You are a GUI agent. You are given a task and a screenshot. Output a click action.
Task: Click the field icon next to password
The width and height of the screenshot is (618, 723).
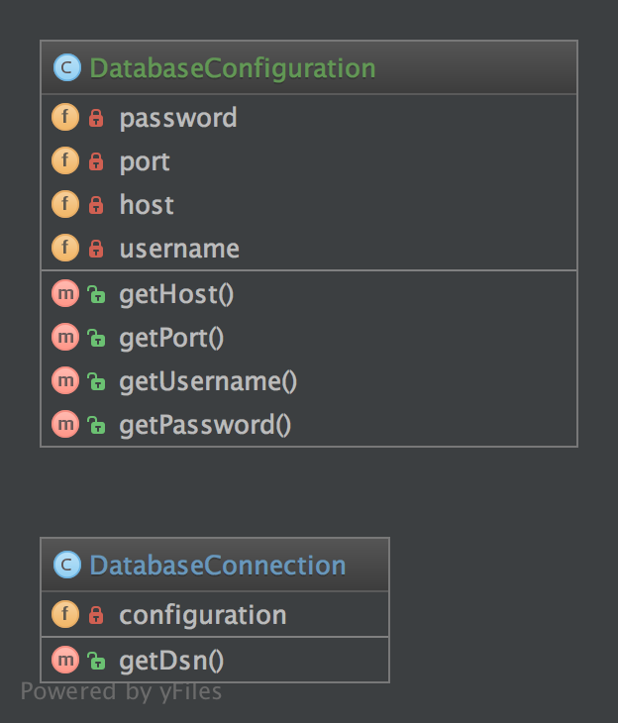pyautogui.click(x=65, y=118)
